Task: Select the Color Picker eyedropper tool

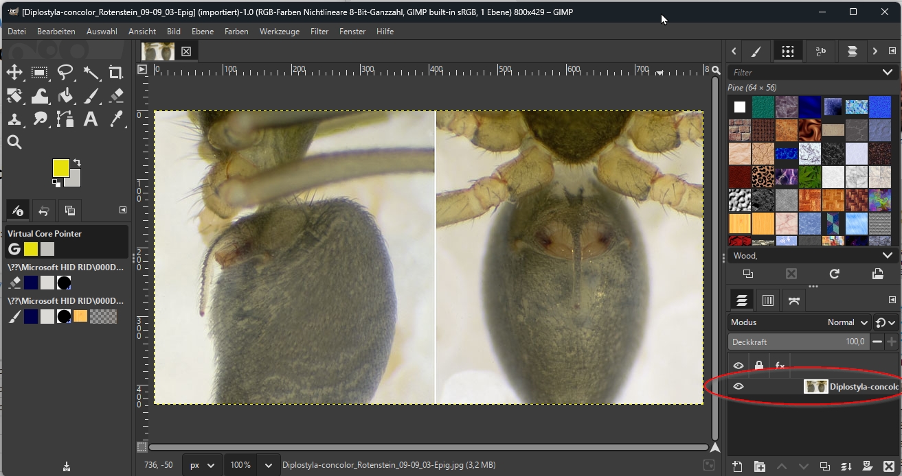Action: coord(115,119)
